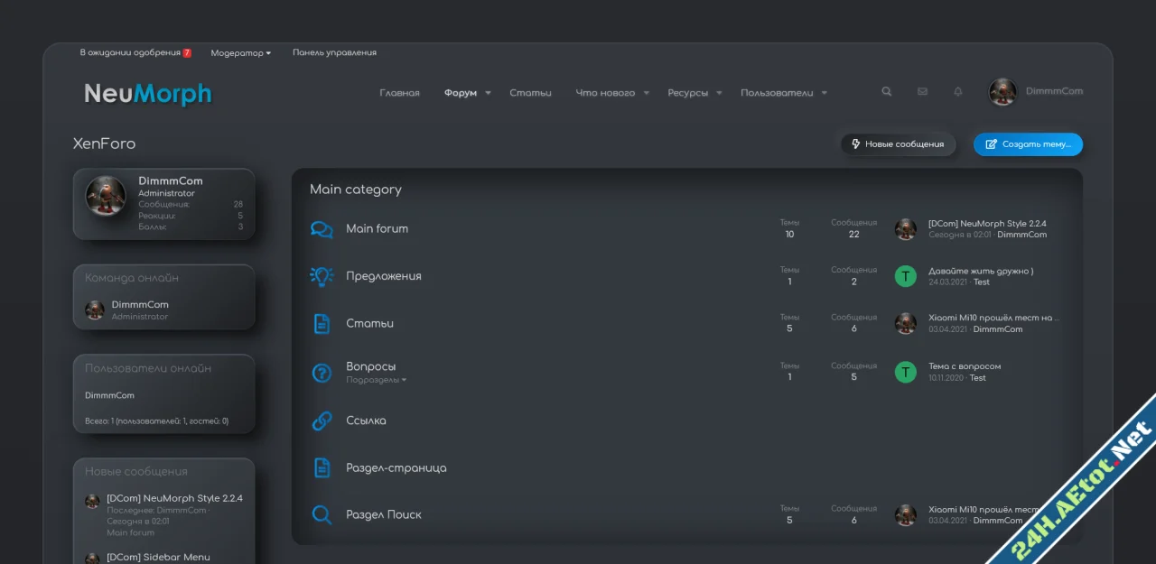The image size is (1156, 564).
Task: Open the alerts bell icon
Action: pos(958,91)
